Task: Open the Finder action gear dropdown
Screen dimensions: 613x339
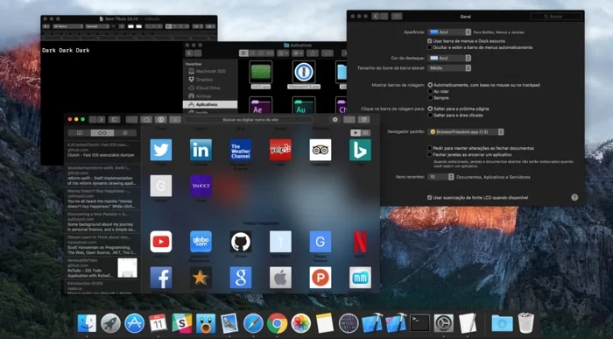Action: point(298,53)
